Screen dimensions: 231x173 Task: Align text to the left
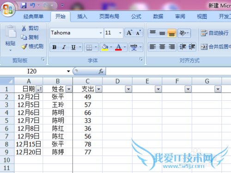point(153,47)
